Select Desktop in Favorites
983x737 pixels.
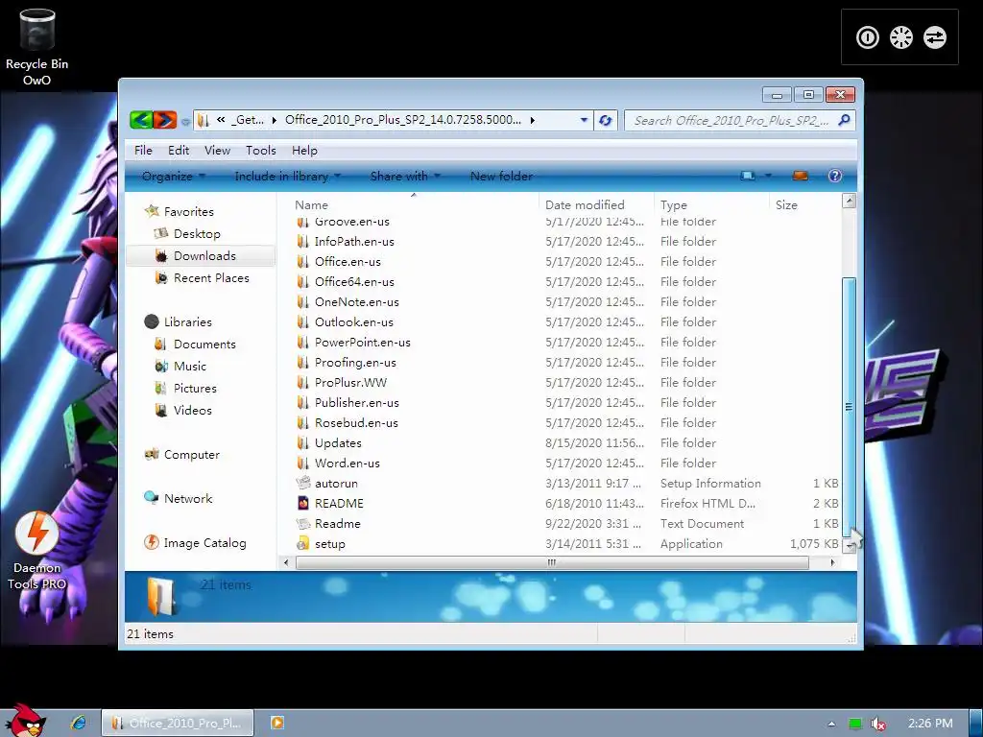(x=197, y=234)
